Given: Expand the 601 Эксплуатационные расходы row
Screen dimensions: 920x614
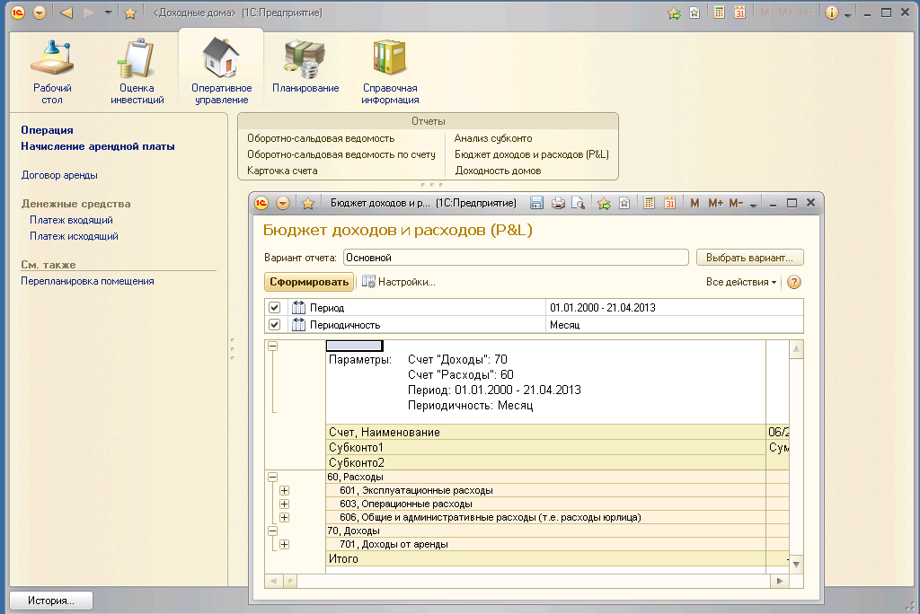Looking at the screenshot, I should pyautogui.click(x=285, y=490).
